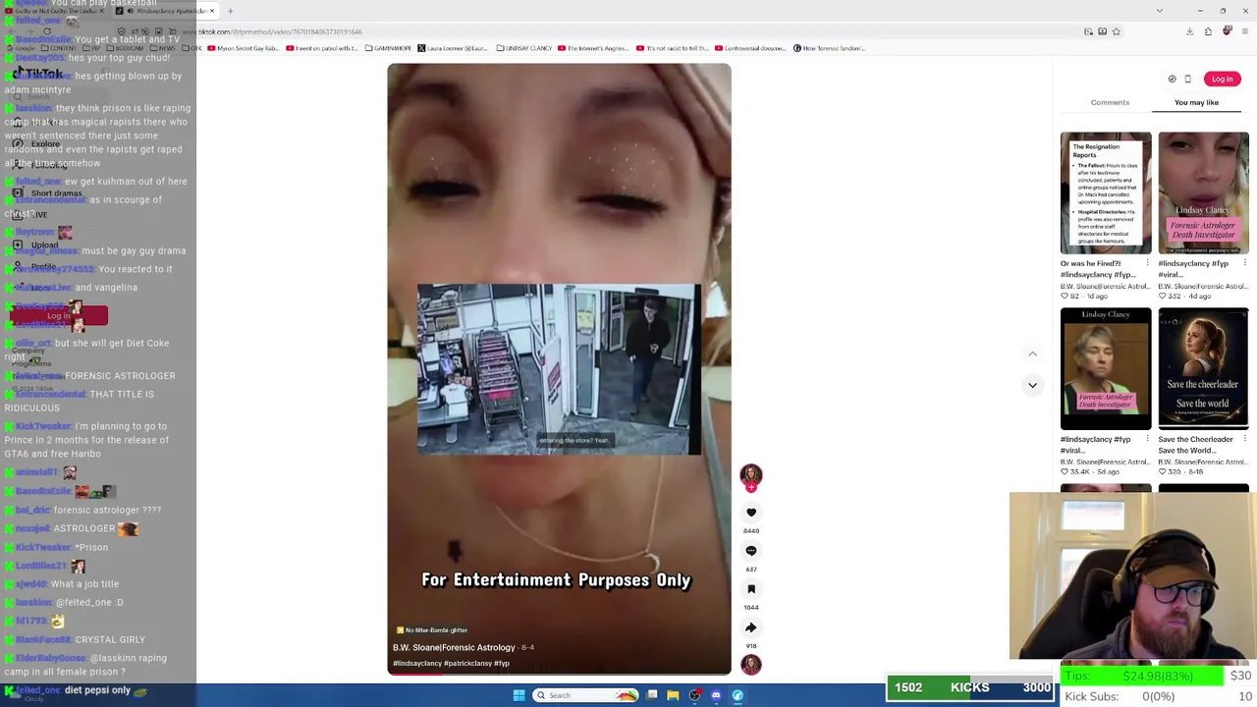Viewport: 1257px width, 707px height.
Task: Open Discord from the taskbar
Action: tap(716, 695)
